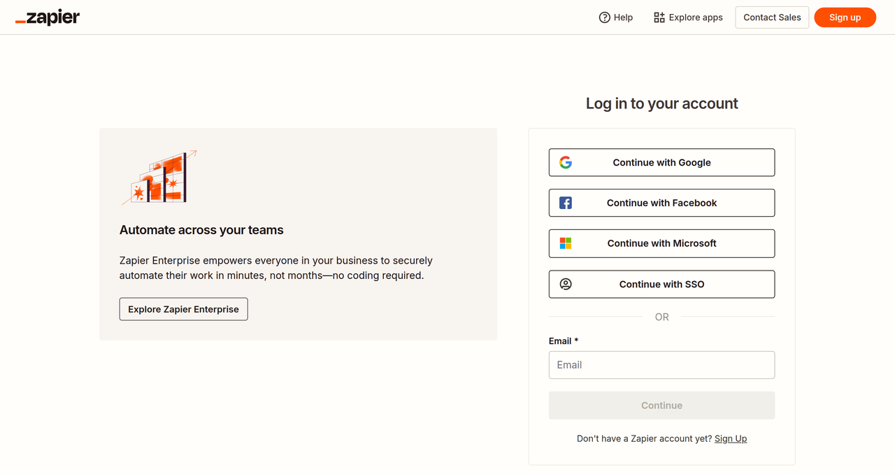Click the Zapier Enterprise chart illustration

coord(159,178)
